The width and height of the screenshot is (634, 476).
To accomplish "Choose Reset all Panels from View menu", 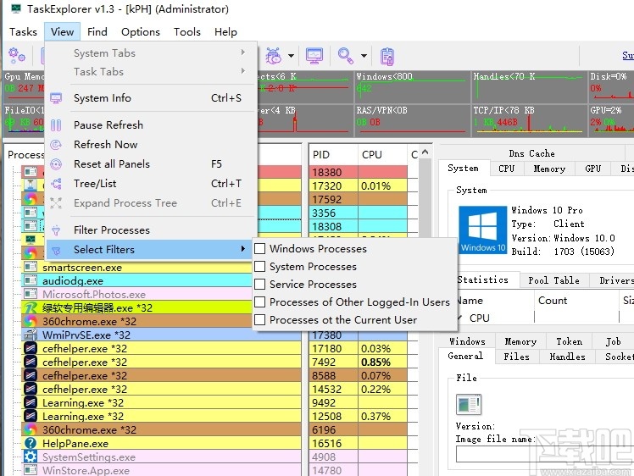I will point(111,164).
